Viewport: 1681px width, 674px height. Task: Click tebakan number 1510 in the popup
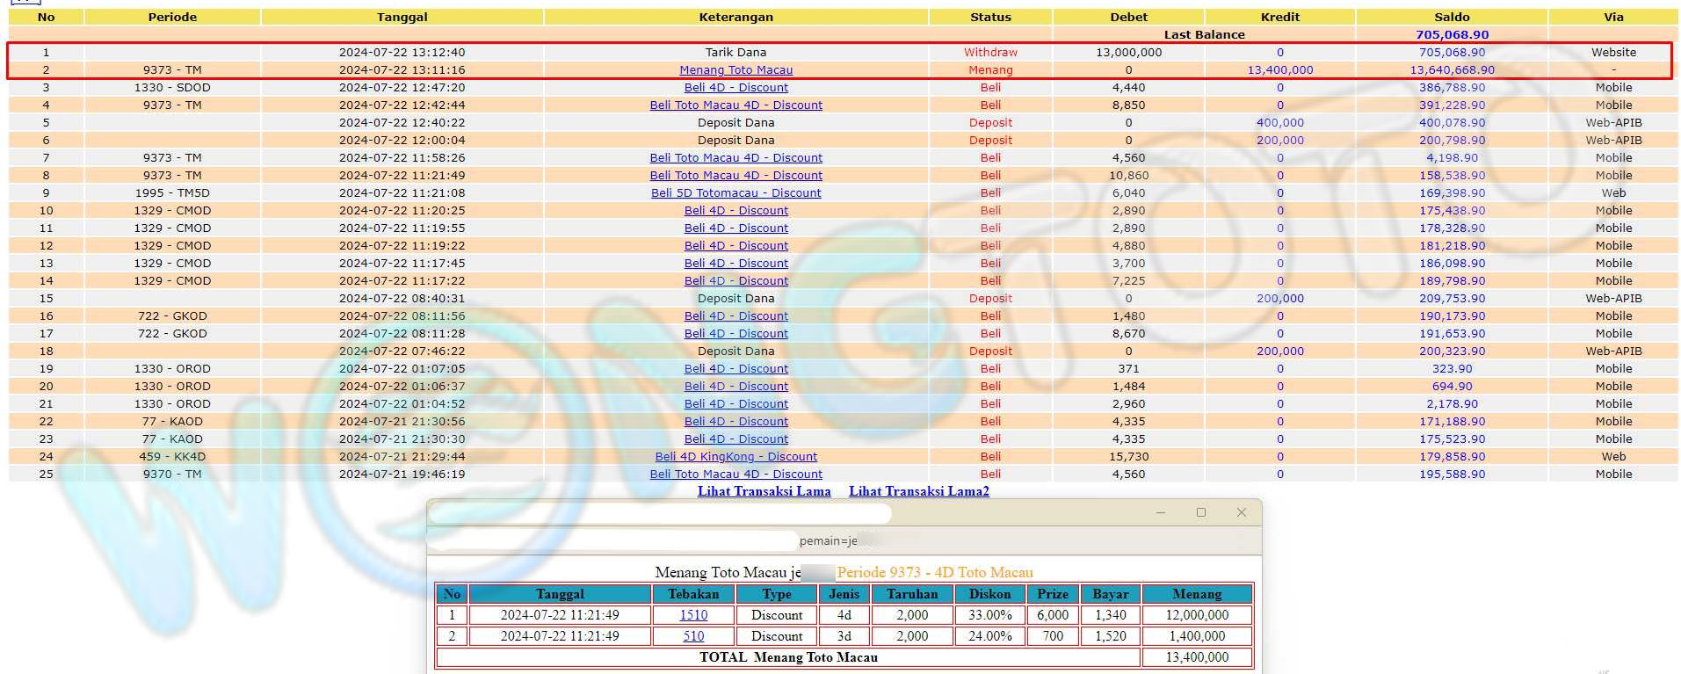pos(693,615)
